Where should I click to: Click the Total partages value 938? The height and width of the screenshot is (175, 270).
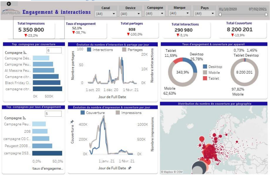click(132, 29)
